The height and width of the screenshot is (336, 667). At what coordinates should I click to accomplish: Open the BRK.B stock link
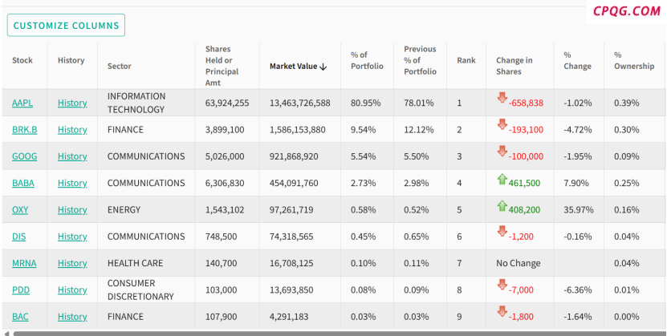tap(25, 130)
